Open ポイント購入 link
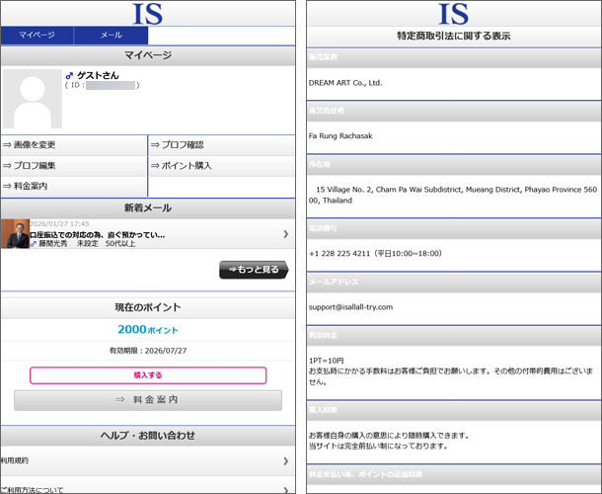 pos(221,165)
